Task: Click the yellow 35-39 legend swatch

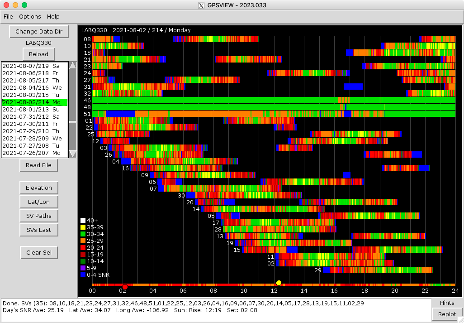Action: click(x=83, y=227)
